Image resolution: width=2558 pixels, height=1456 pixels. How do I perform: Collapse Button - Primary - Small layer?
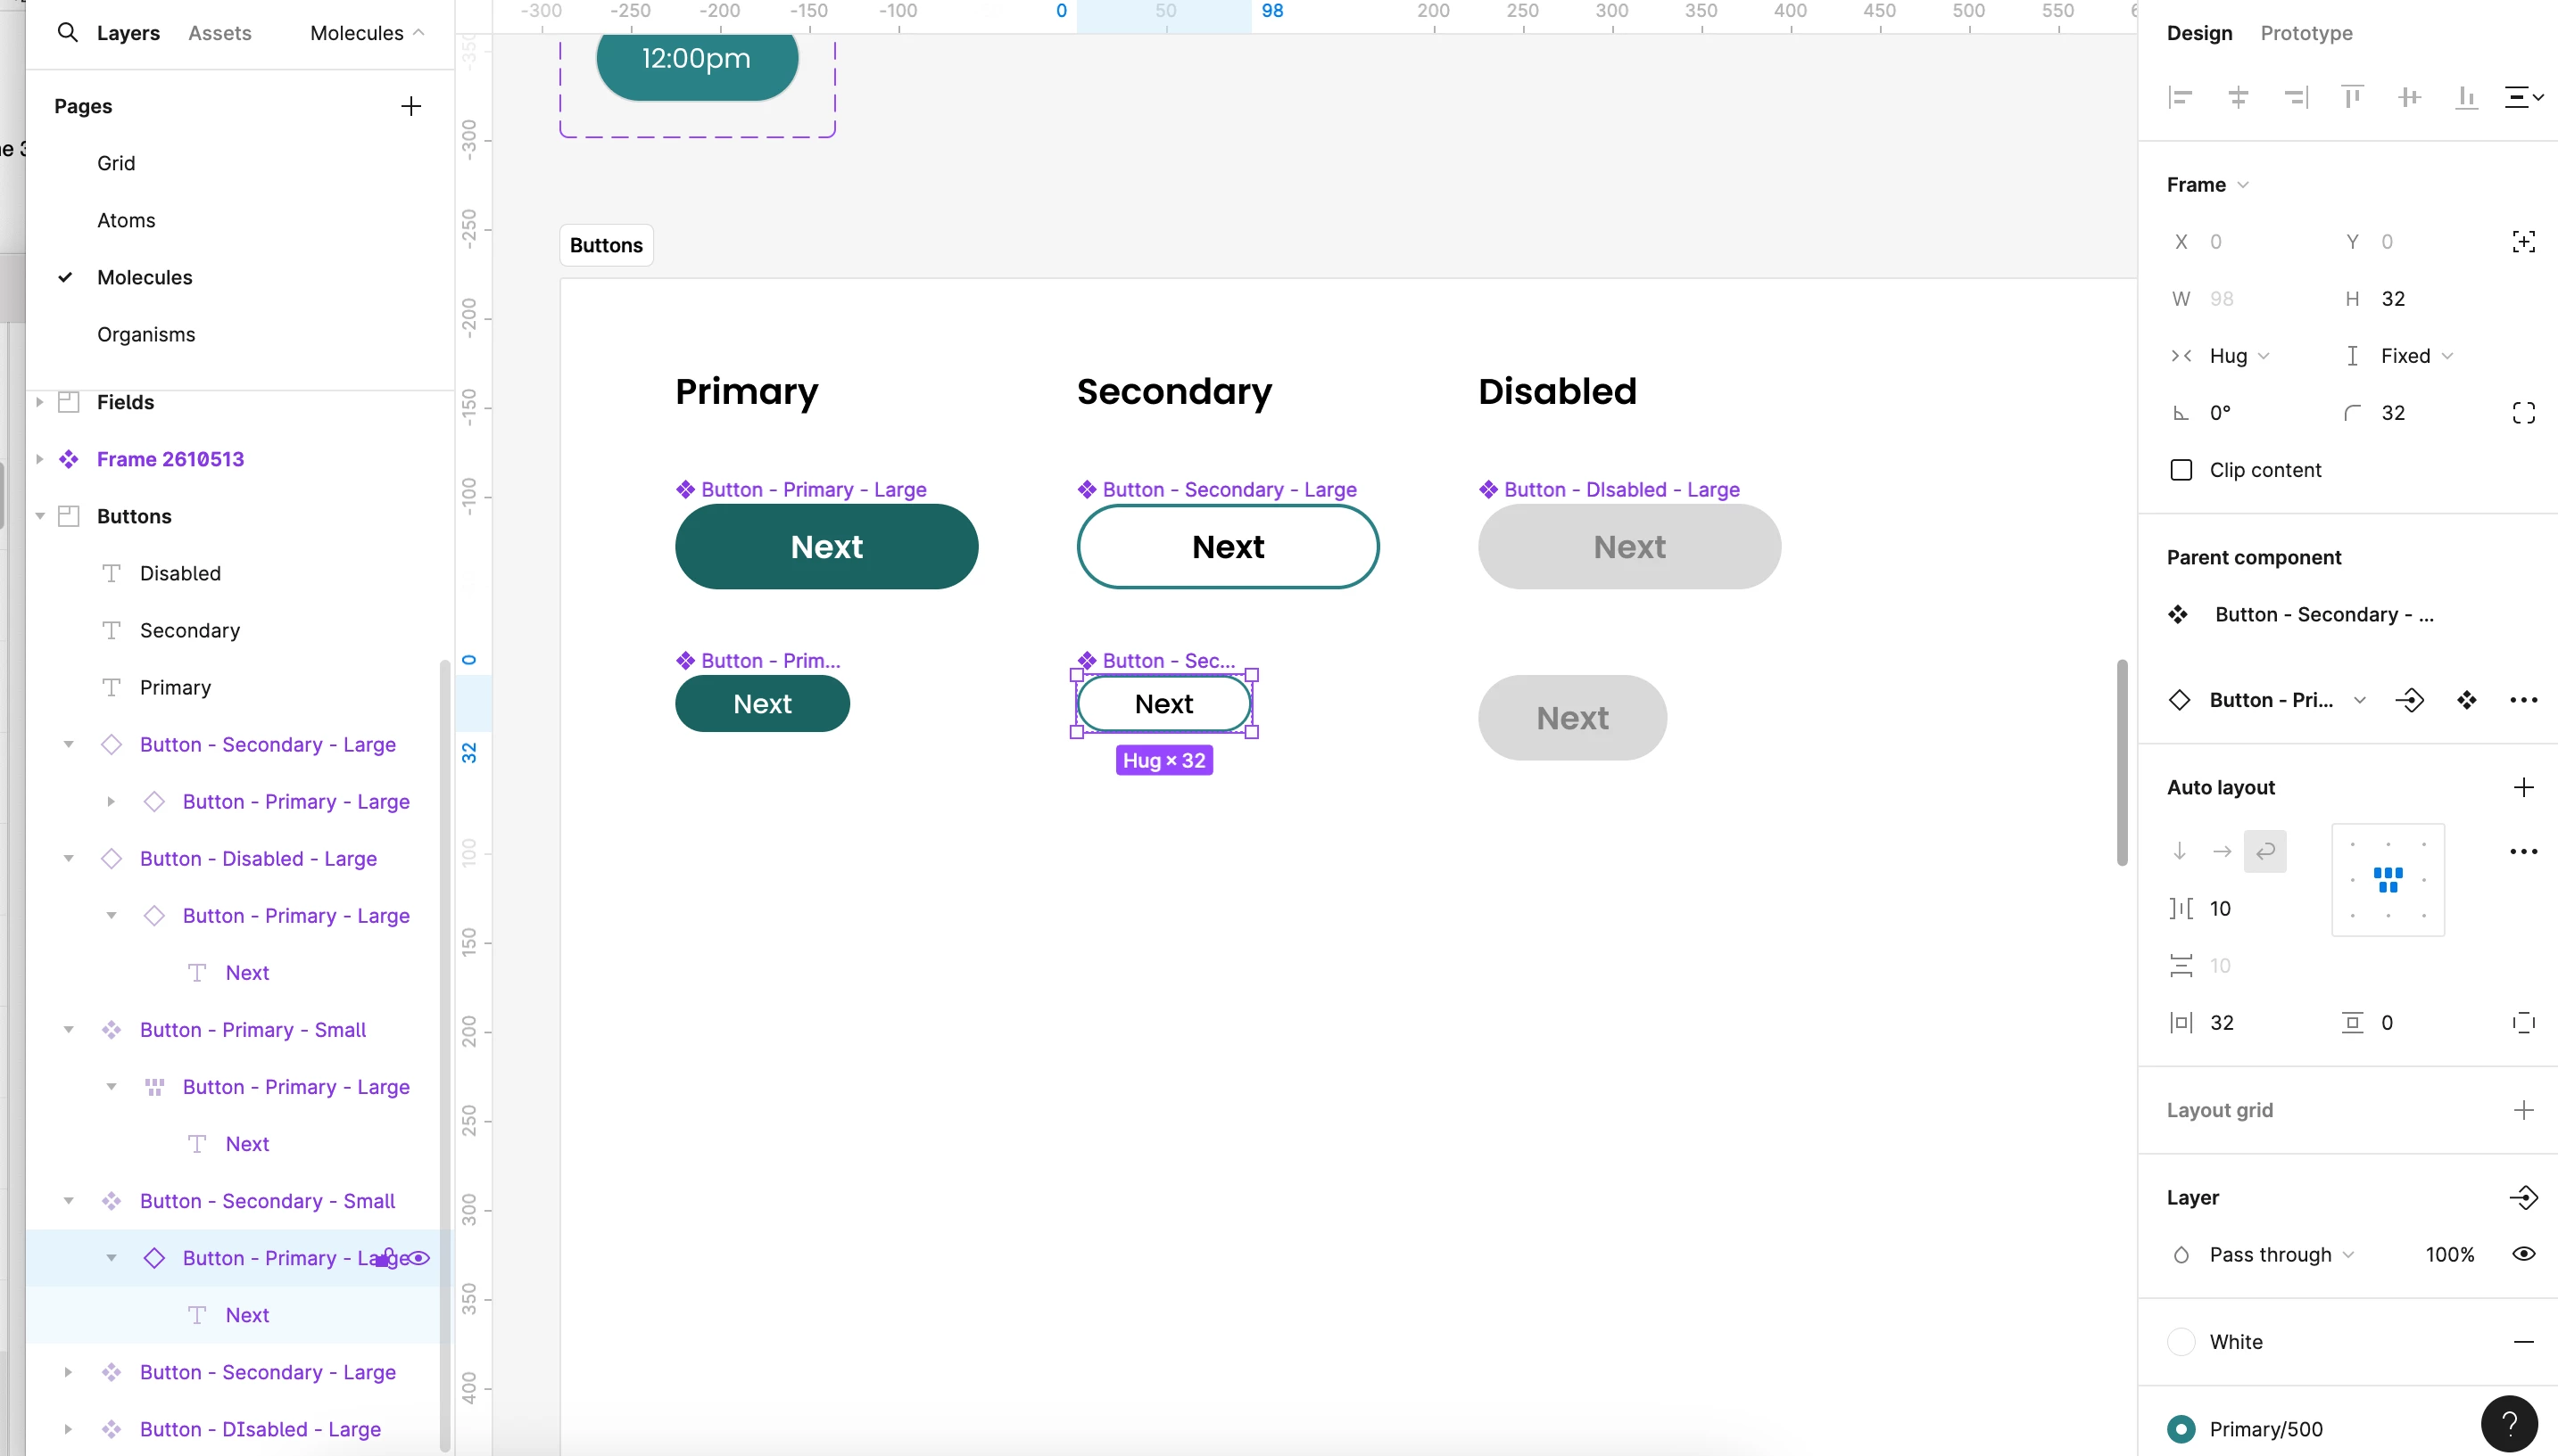pos(68,1030)
